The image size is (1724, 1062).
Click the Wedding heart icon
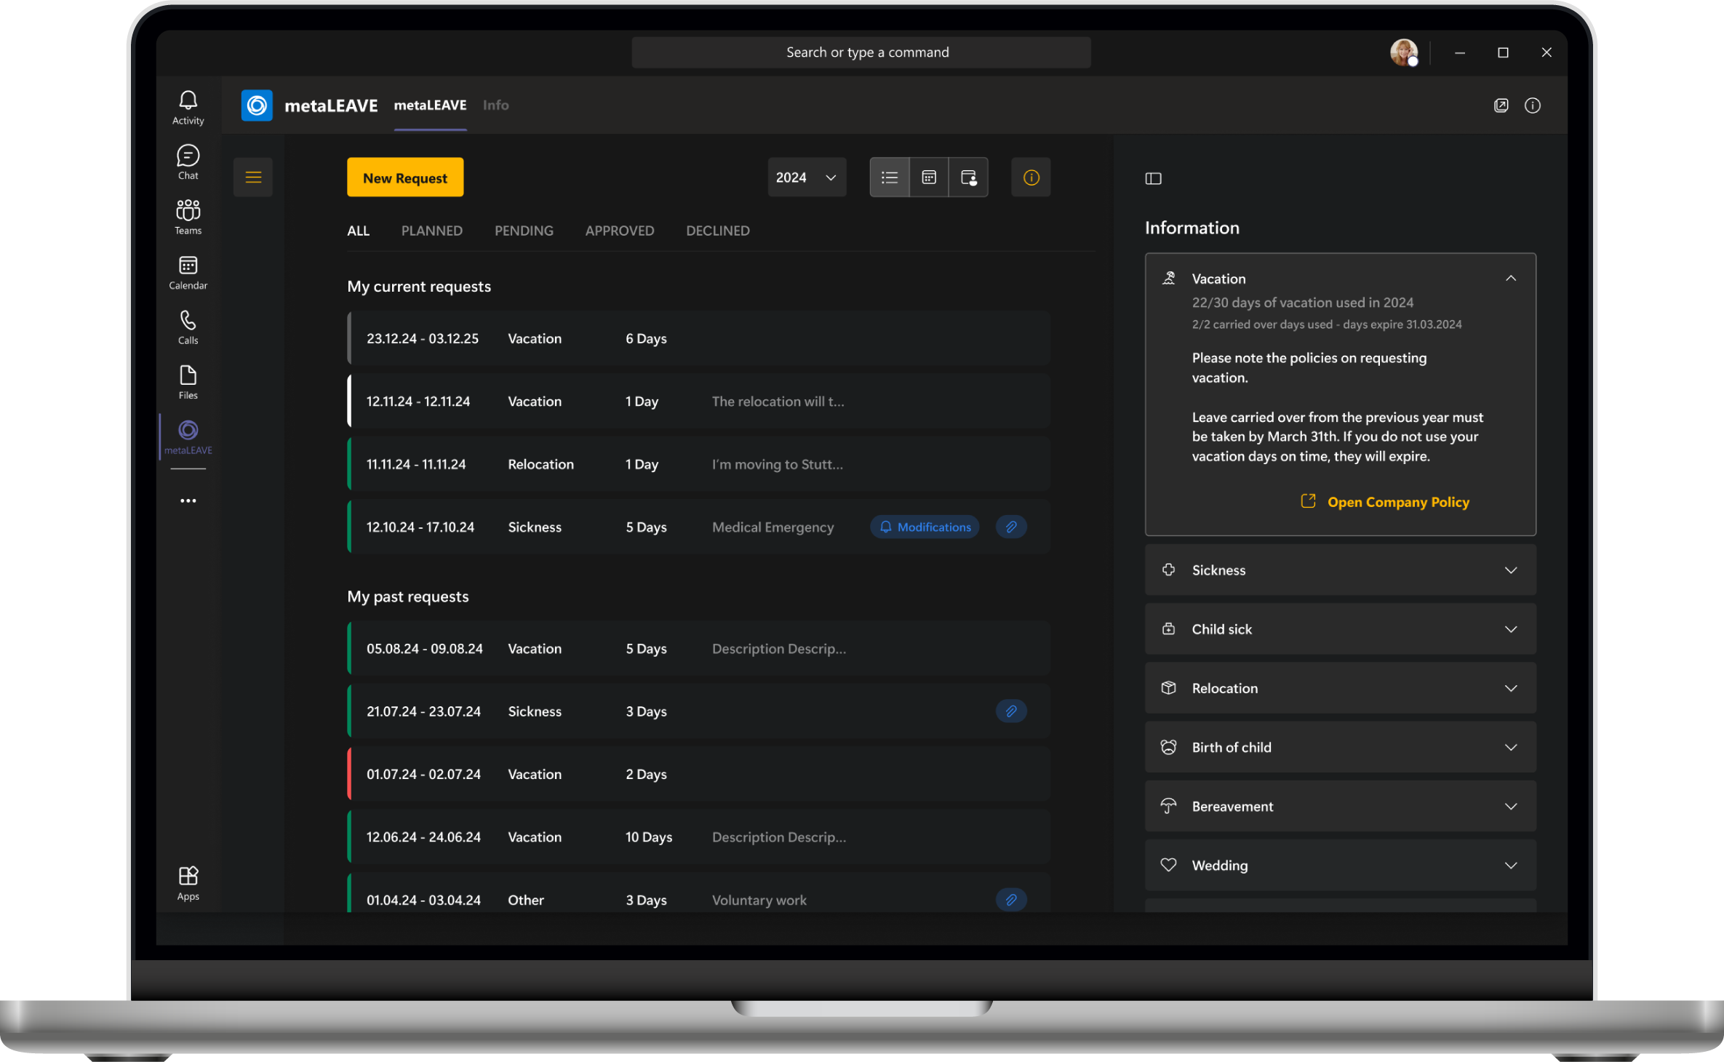(x=1168, y=864)
